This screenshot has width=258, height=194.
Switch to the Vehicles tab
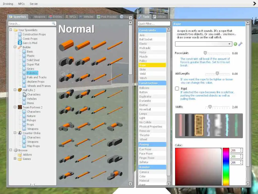[x=87, y=17]
